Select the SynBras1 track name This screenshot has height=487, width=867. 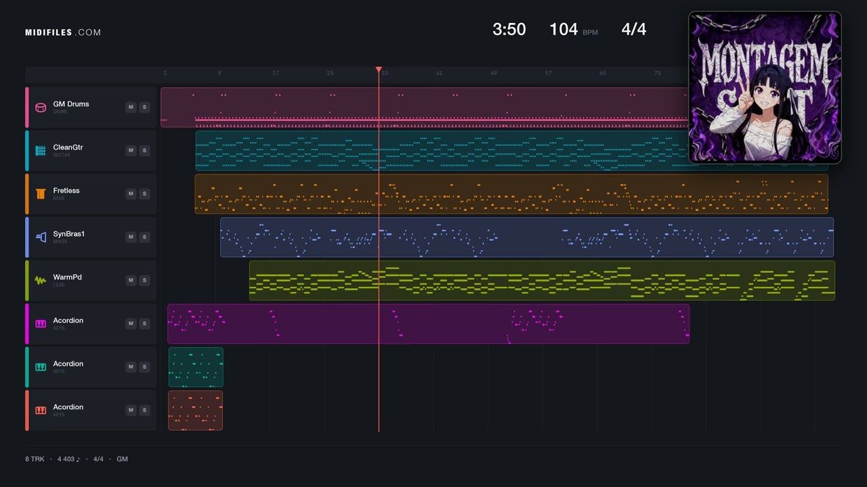pos(69,234)
